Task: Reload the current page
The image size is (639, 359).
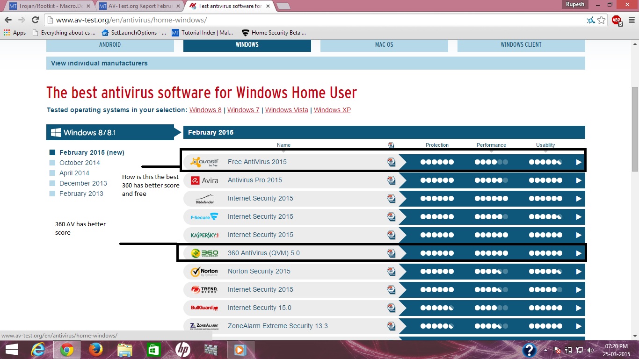Action: pyautogui.click(x=35, y=20)
